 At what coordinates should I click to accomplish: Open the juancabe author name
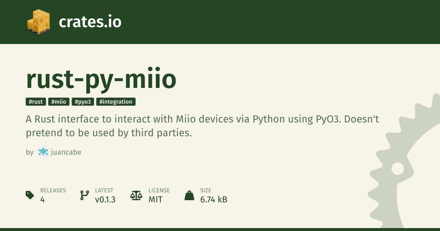point(66,152)
